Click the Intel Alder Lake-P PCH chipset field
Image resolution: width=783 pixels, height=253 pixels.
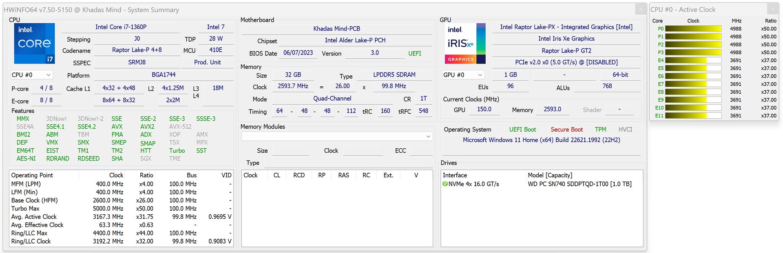tap(355, 40)
